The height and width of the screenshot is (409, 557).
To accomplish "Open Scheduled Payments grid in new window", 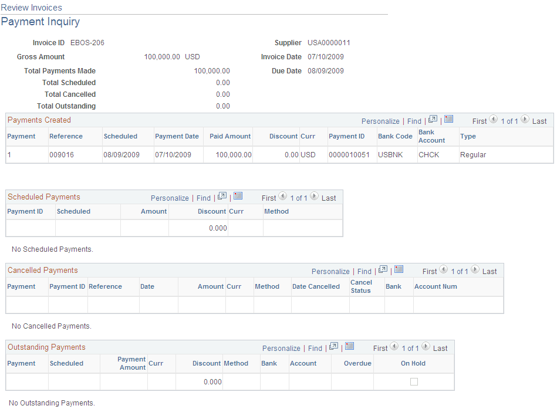I will click(222, 197).
